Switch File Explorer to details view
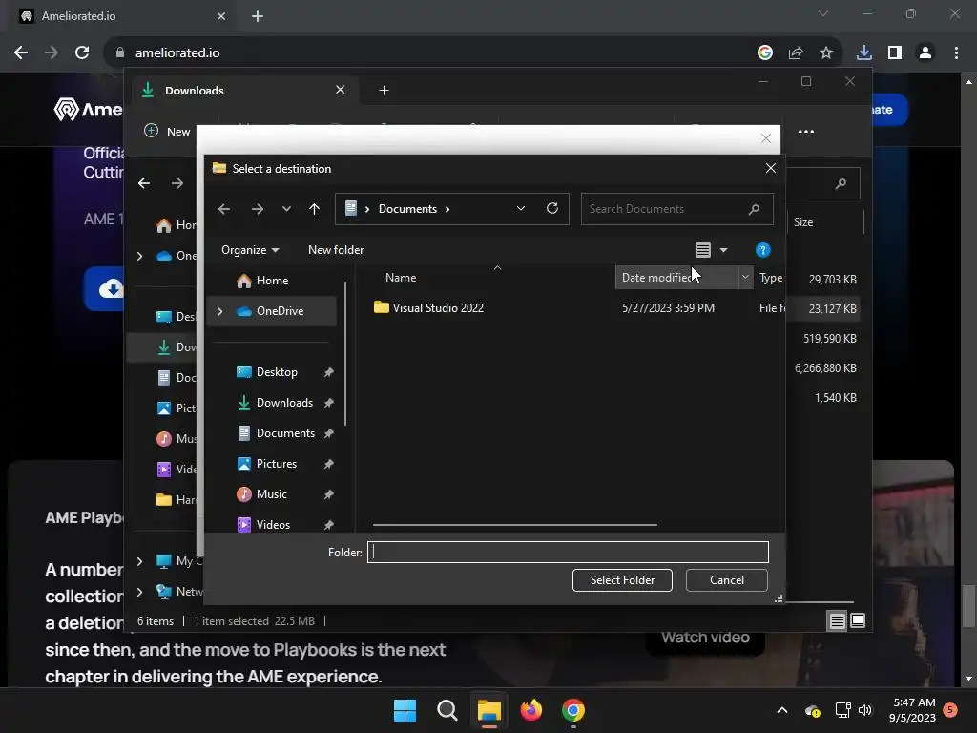Viewport: 977px width, 733px height. click(838, 620)
